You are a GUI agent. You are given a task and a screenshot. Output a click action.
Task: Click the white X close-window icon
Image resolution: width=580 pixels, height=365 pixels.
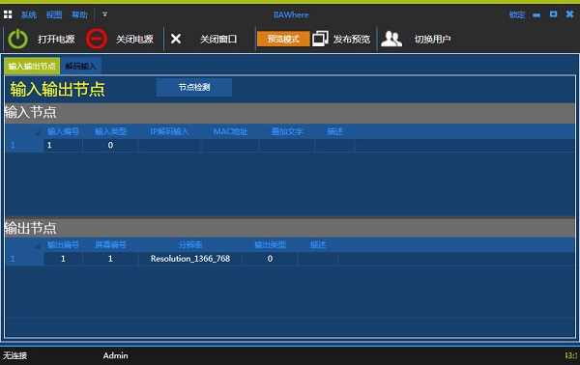coord(176,39)
